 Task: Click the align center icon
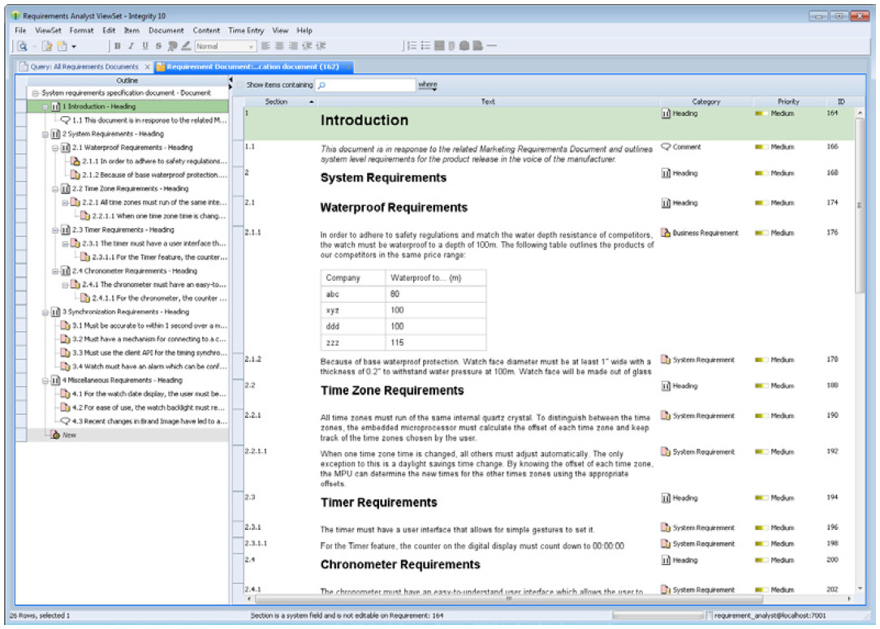(279, 46)
